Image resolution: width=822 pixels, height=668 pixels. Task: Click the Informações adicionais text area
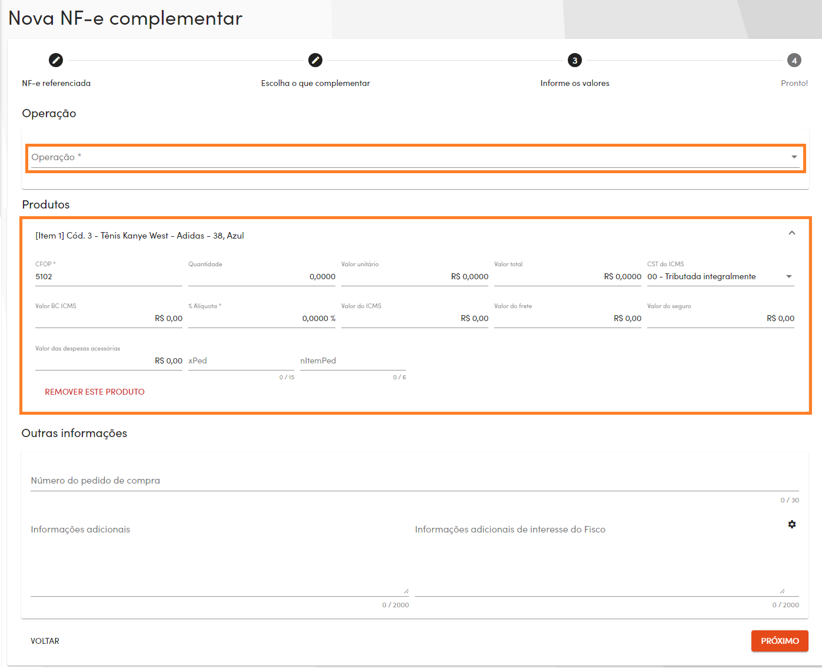coord(219,558)
